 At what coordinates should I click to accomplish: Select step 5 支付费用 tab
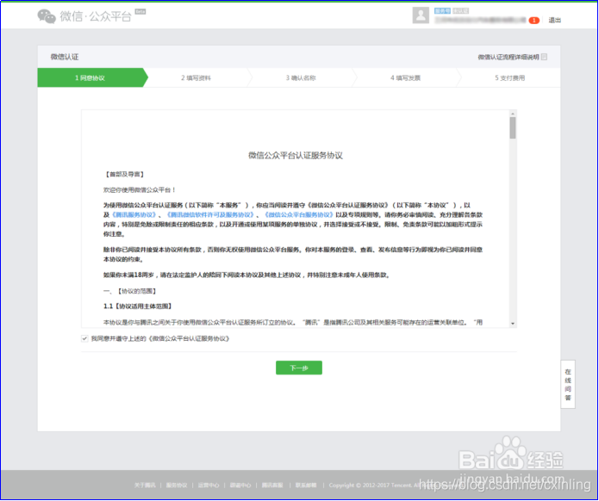510,77
